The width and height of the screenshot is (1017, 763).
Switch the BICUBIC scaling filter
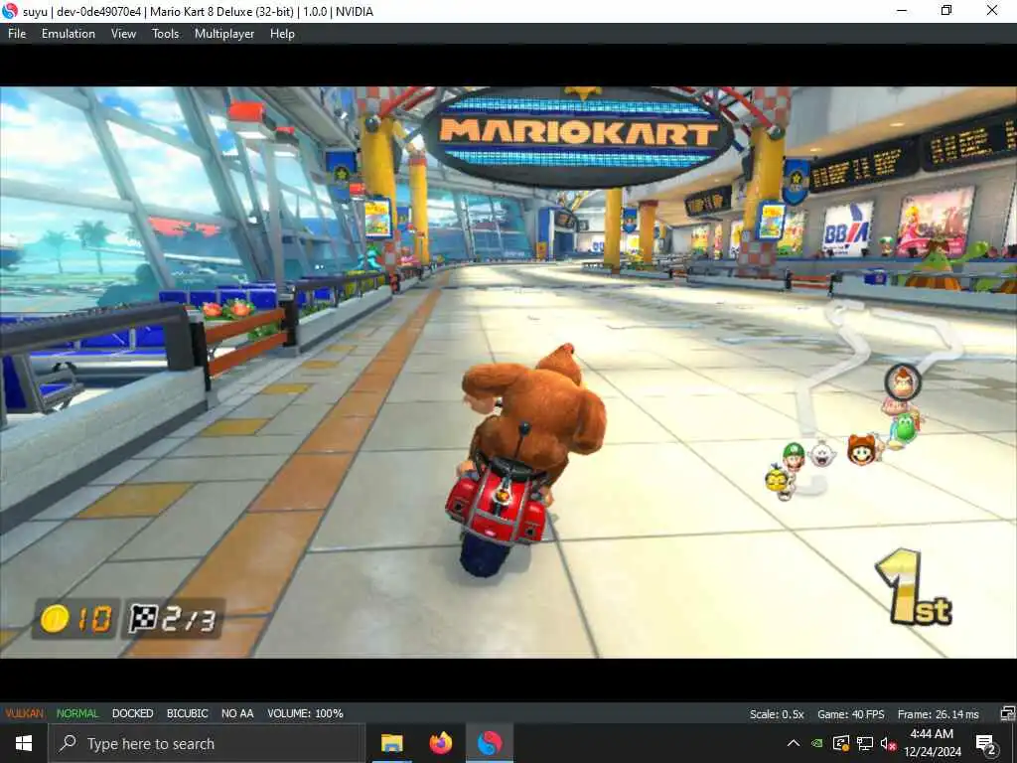coord(187,713)
